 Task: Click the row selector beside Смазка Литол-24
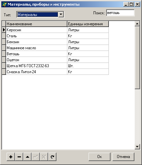coord(4,72)
